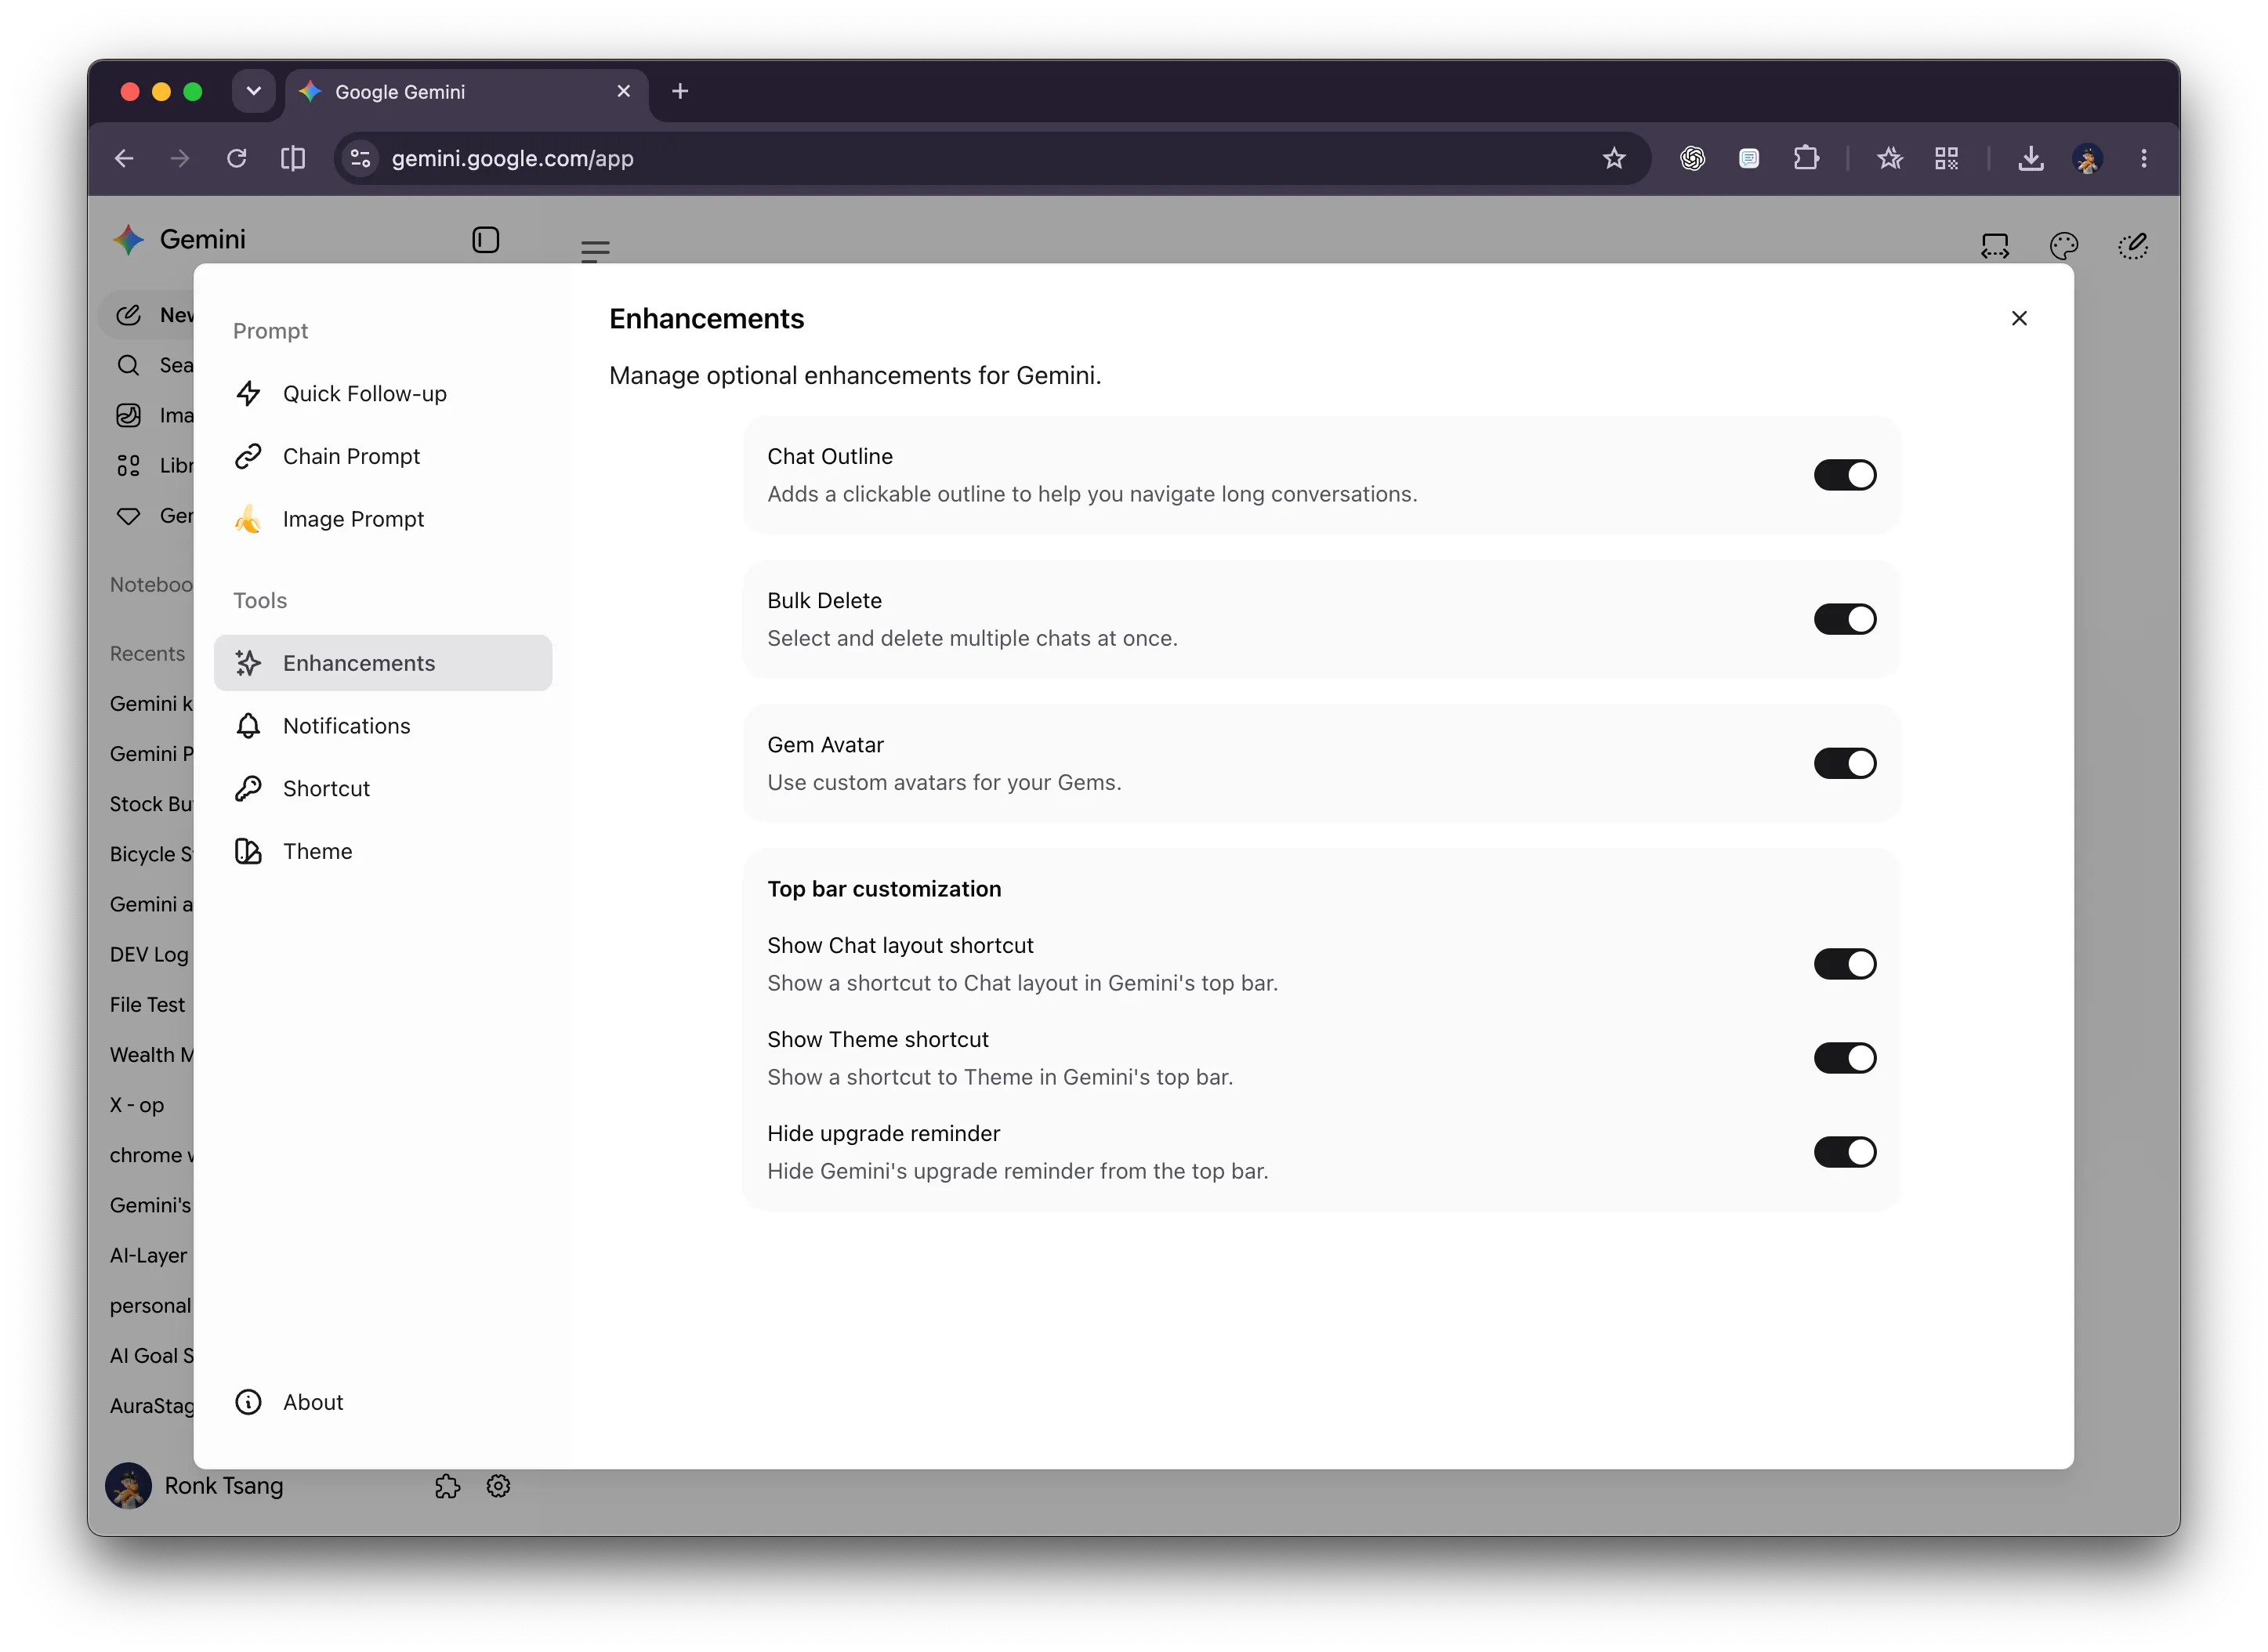2268x1652 pixels.
Task: Click Ronk Tsang profile avatar
Action: 128,1486
